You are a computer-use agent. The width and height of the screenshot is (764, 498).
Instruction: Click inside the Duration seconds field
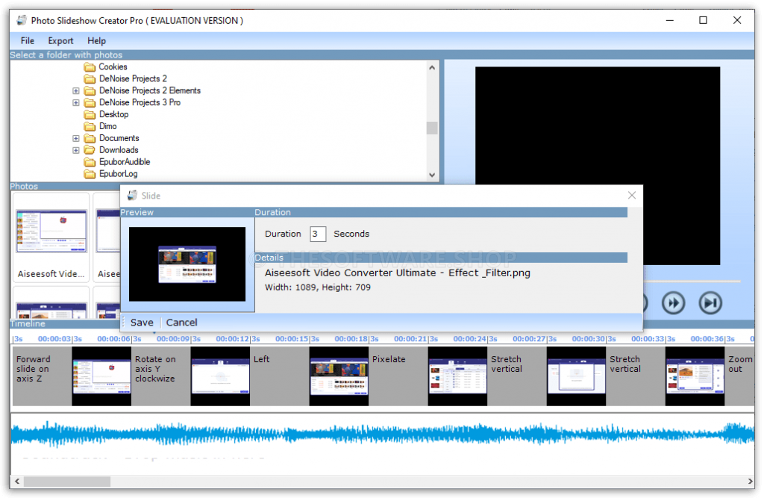click(x=317, y=234)
